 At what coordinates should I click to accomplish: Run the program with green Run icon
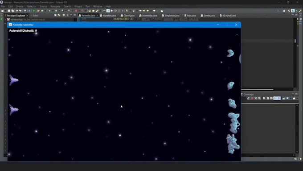coord(56,11)
